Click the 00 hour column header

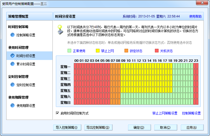click(76, 60)
